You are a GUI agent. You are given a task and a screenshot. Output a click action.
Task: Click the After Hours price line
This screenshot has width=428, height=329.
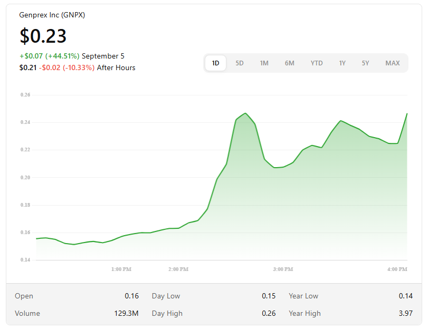[x=77, y=67]
